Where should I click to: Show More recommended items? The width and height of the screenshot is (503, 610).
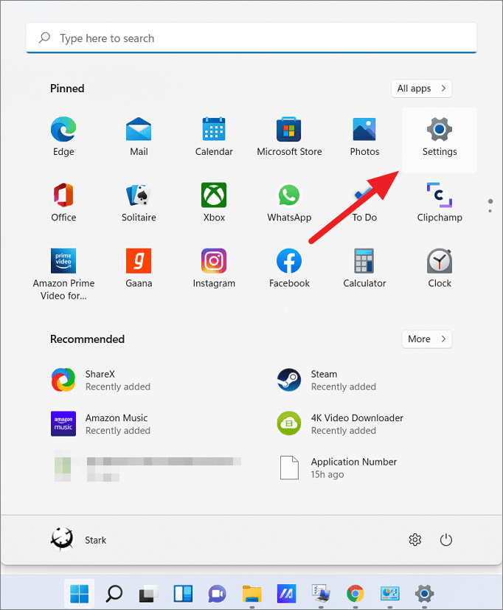click(x=427, y=339)
